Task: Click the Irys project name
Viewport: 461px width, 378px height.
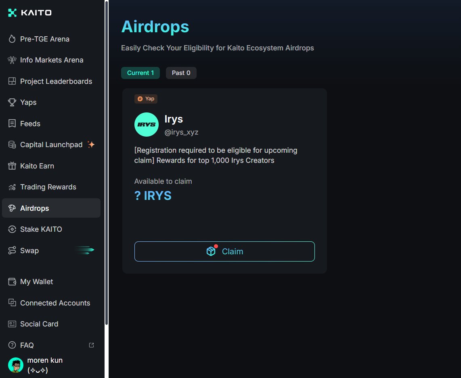Action: (x=174, y=119)
